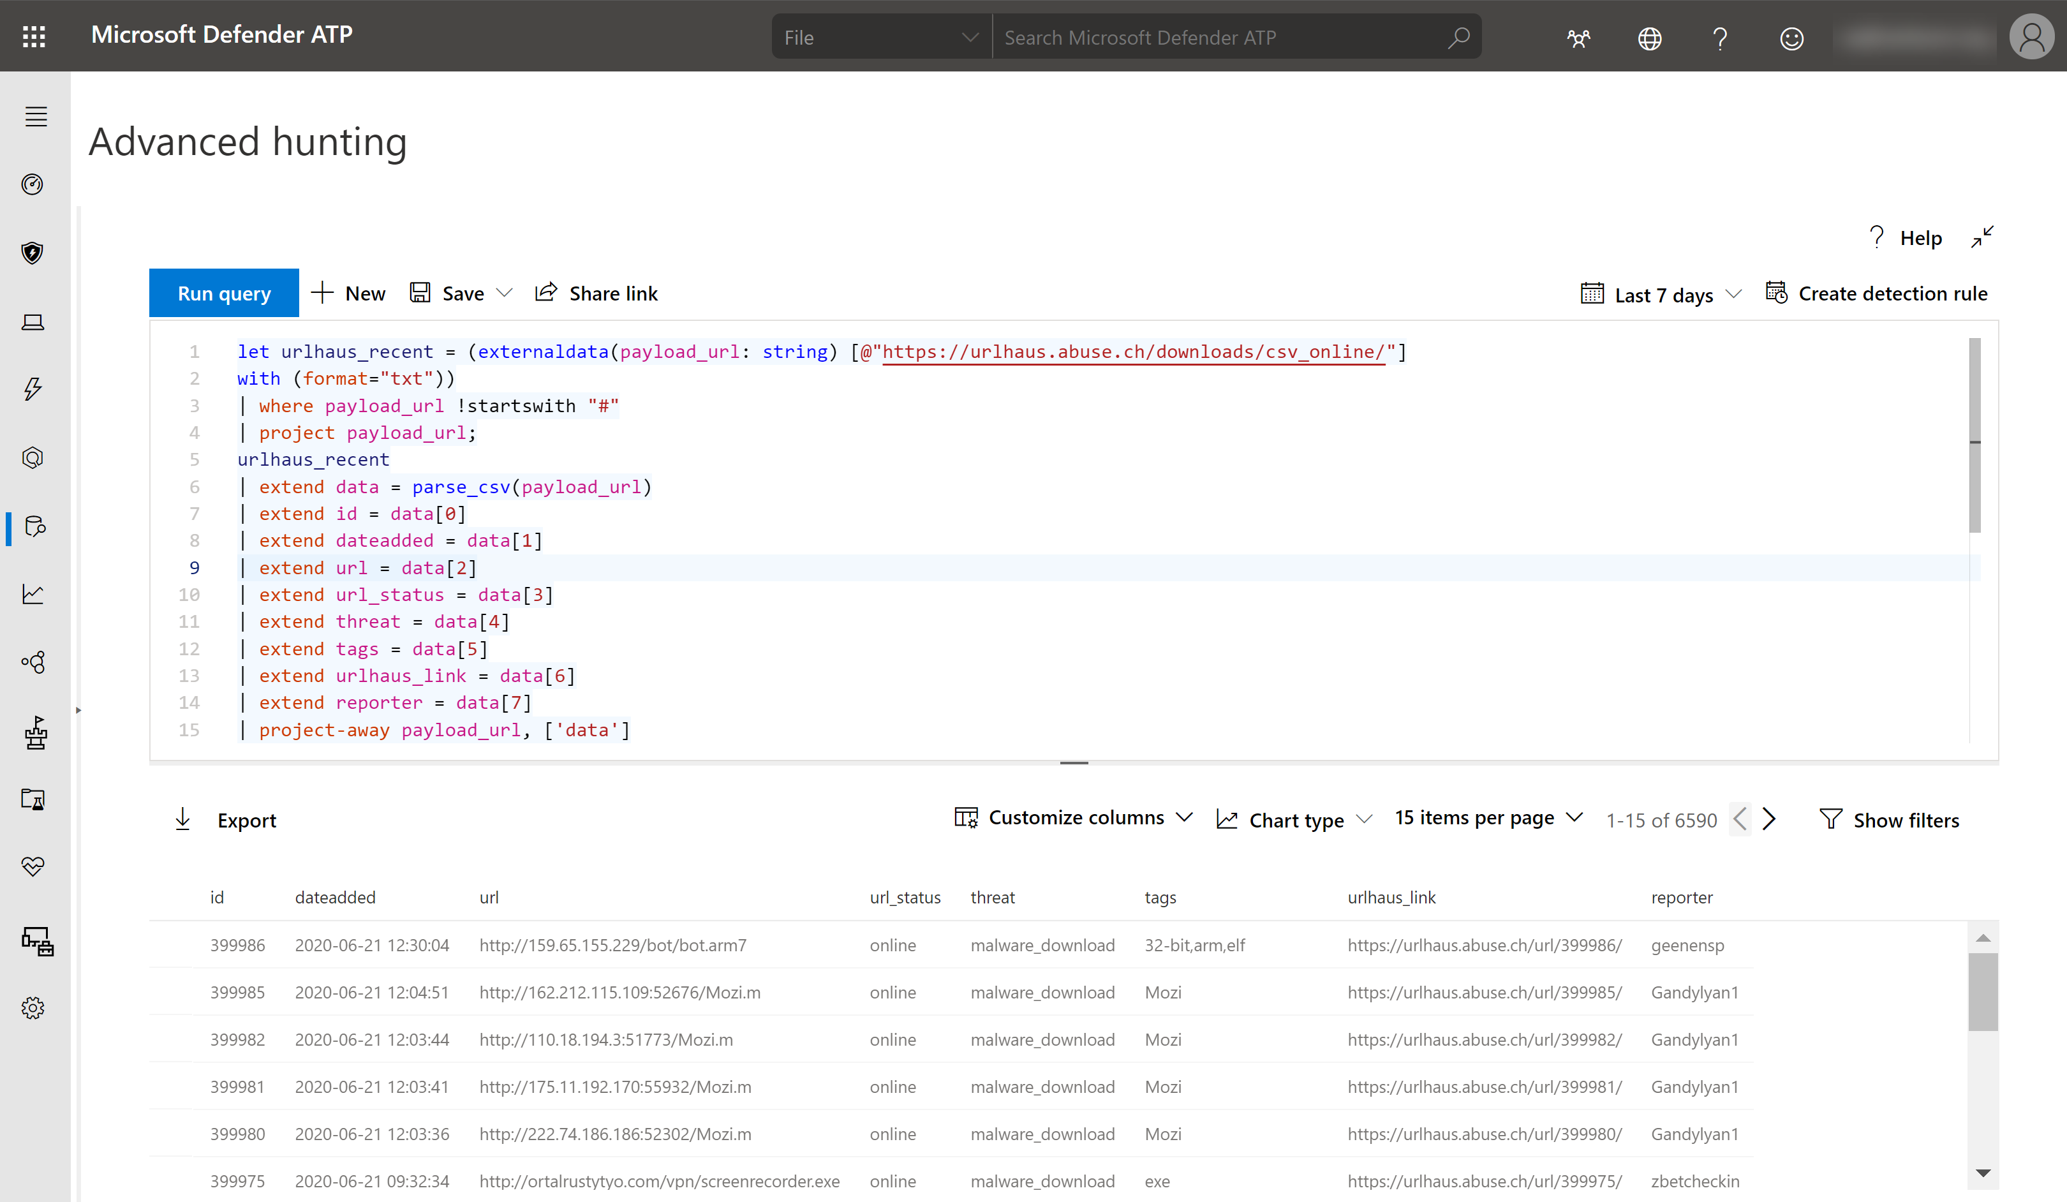2067x1202 pixels.
Task: Open the Reports chart icon in sidebar
Action: [33, 594]
